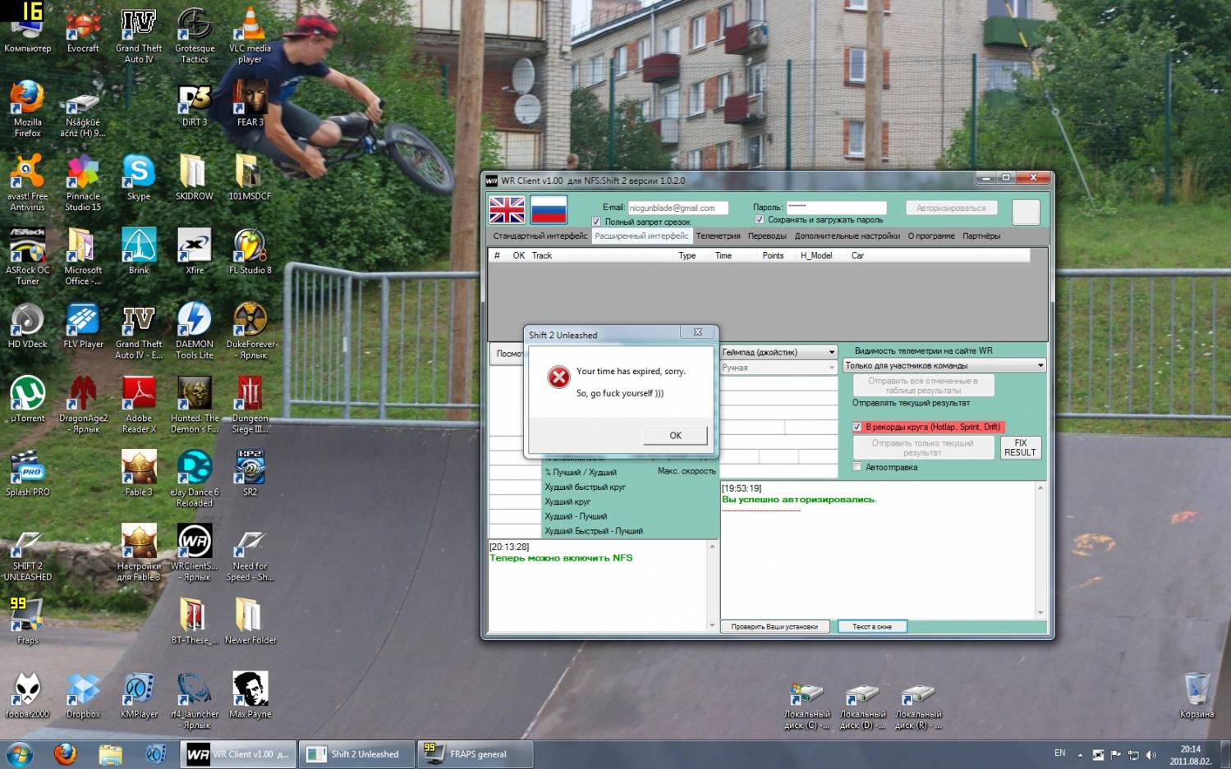
Task: Select the British flag language icon
Action: point(507,210)
